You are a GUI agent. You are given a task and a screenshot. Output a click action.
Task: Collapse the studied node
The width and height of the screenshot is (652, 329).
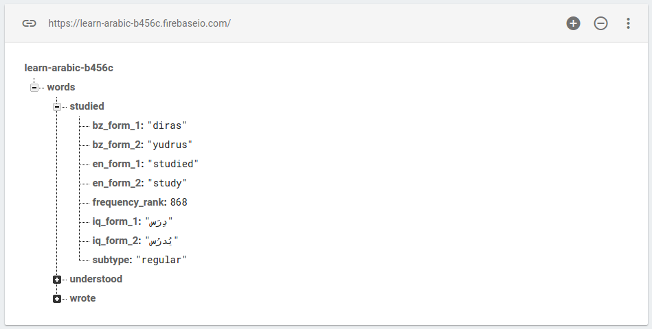(57, 107)
